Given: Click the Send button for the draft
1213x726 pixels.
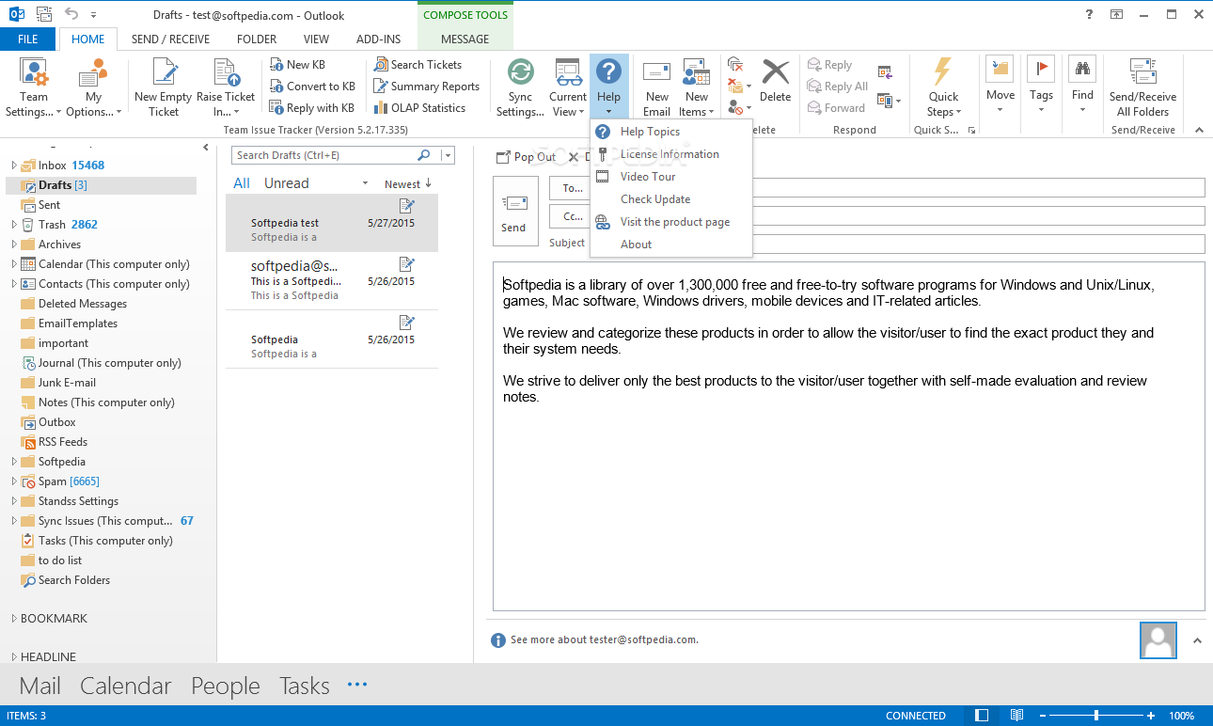Looking at the screenshot, I should pos(514,213).
